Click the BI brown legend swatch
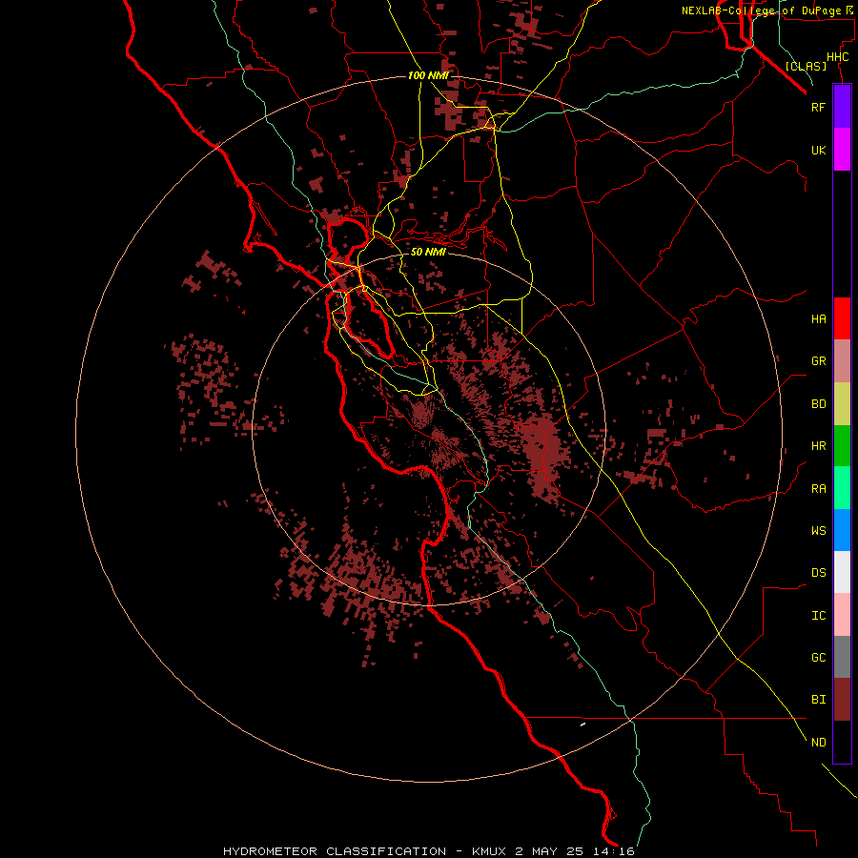858x858 pixels. (842, 700)
